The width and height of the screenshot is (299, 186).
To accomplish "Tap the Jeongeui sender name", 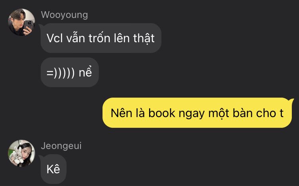I will pos(61,146).
